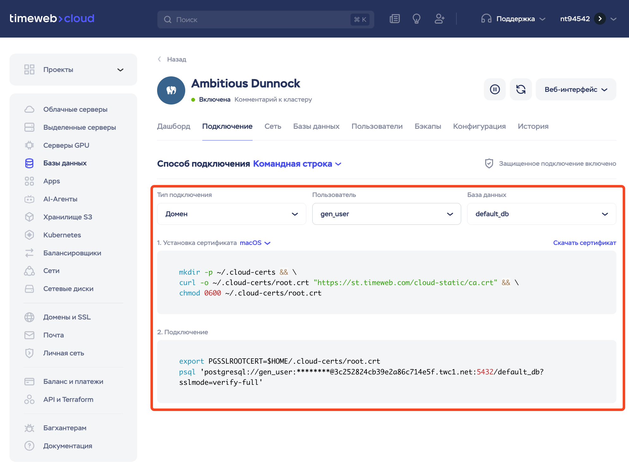Image resolution: width=629 pixels, height=471 pixels.
Task: Open the Тип подключения Домен dropdown
Action: click(x=232, y=214)
